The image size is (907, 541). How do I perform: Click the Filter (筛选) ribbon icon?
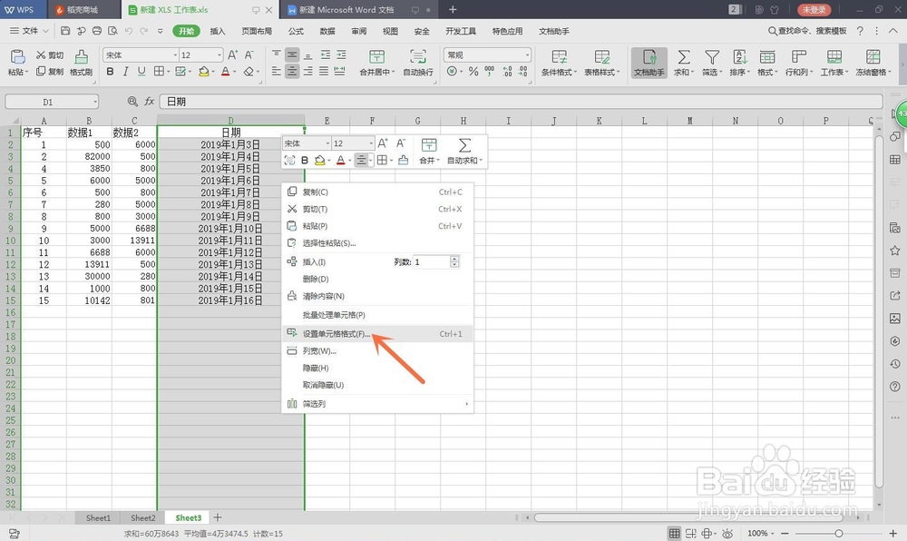(x=712, y=56)
